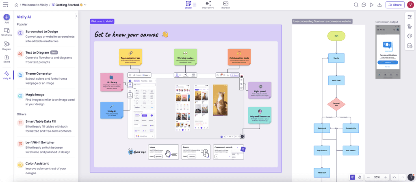Open Magic Image
The width and height of the screenshot is (416, 182).
[x=46, y=99]
